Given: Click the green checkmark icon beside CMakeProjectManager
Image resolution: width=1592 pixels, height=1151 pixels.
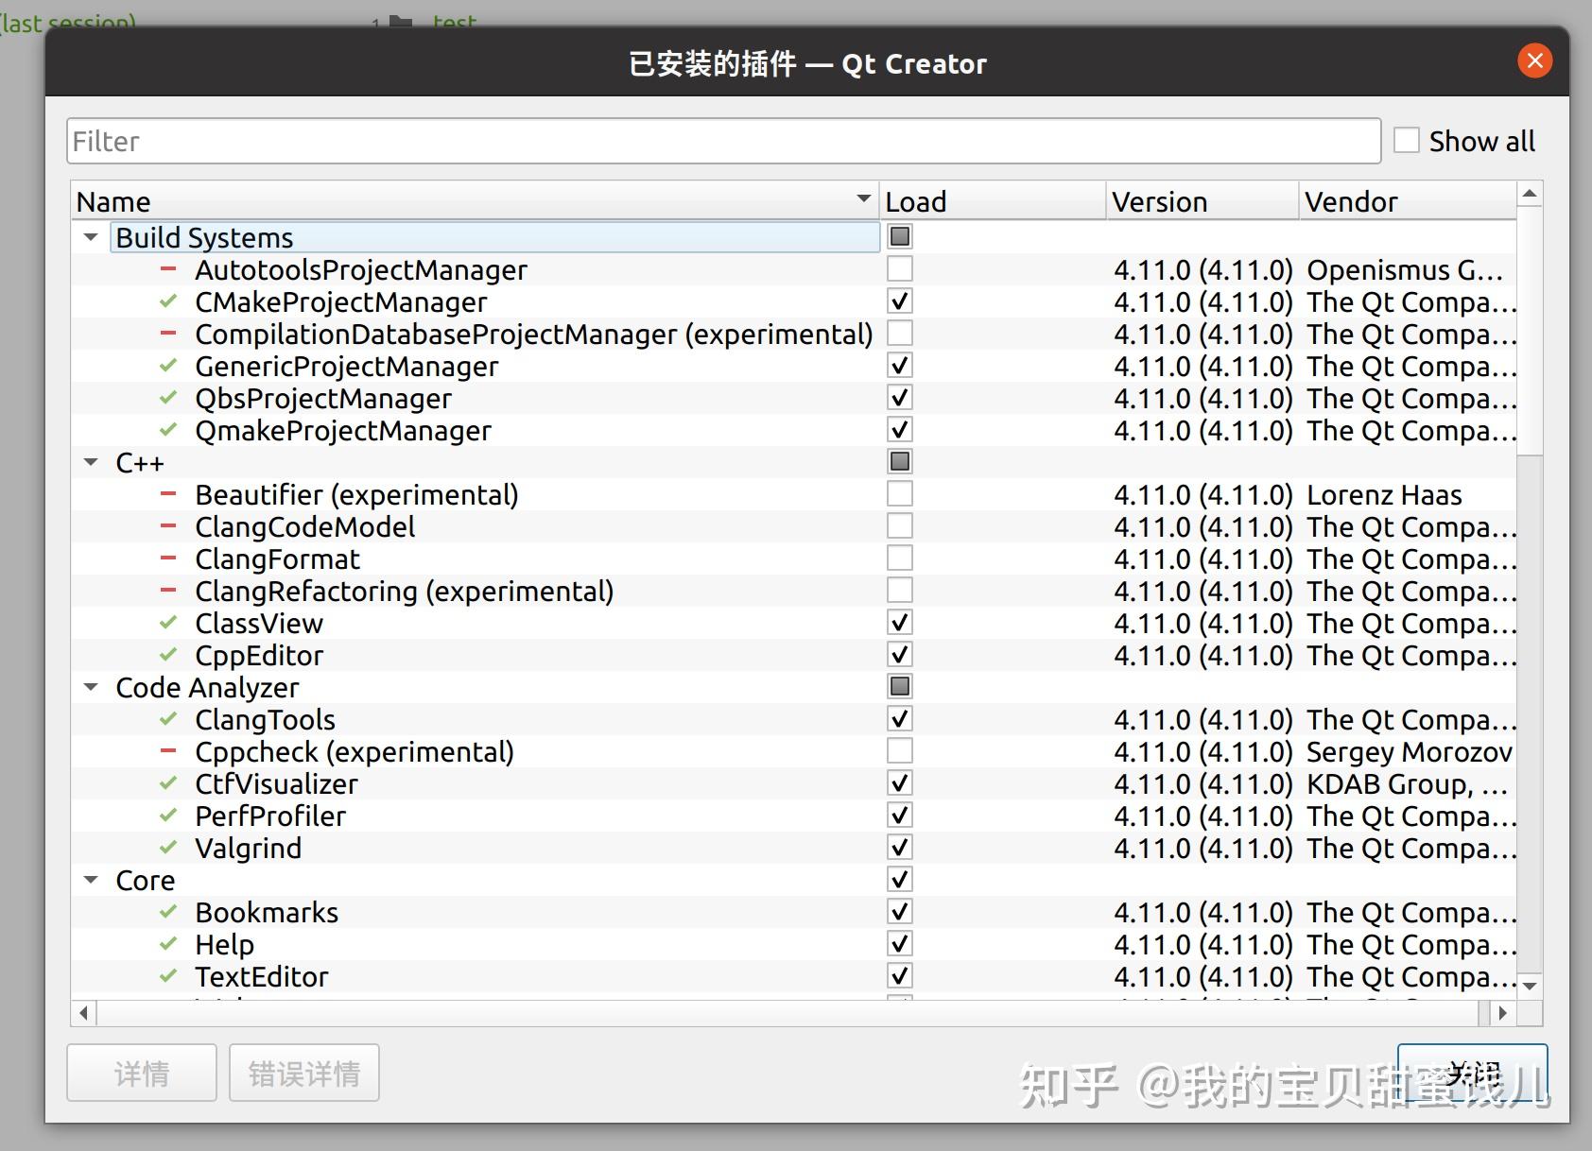Looking at the screenshot, I should click(x=168, y=301).
